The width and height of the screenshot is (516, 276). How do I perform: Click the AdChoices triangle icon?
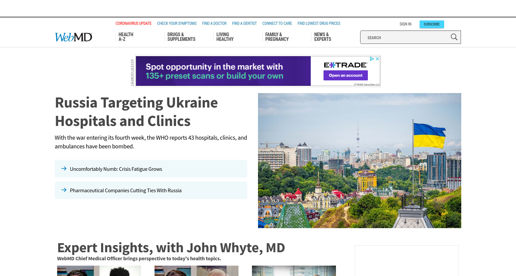pyautogui.click(x=372, y=59)
